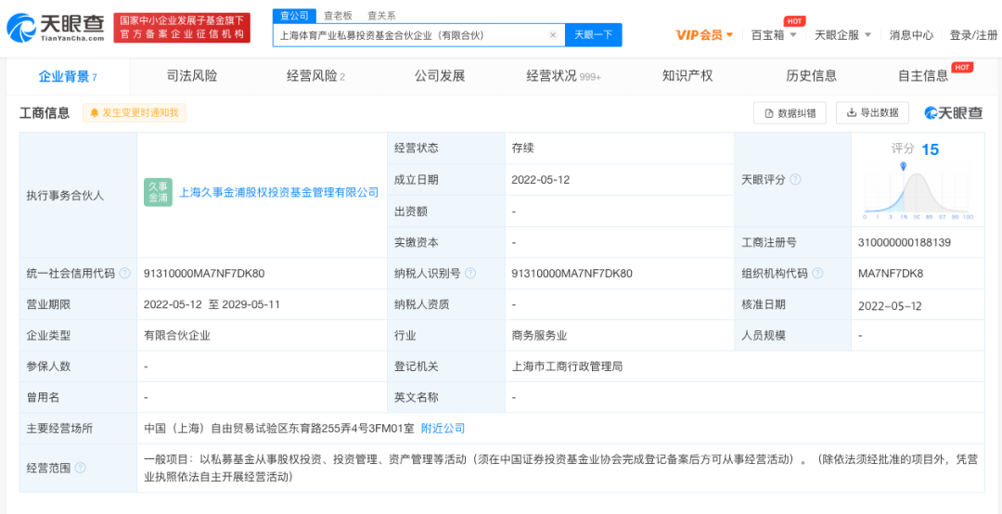Open the 历史信息 tab
The image size is (1002, 514).
[811, 76]
